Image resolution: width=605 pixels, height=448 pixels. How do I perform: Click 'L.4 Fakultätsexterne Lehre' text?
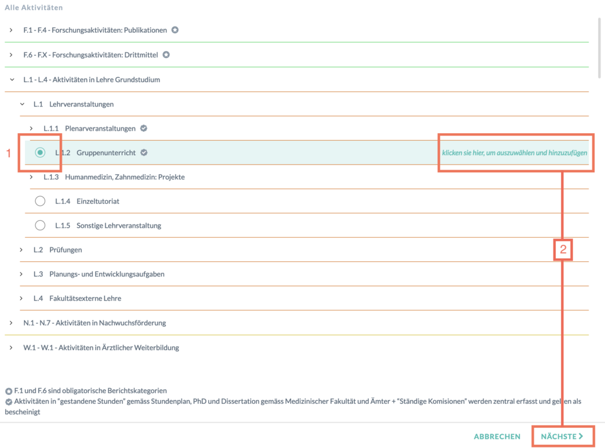pos(77,298)
